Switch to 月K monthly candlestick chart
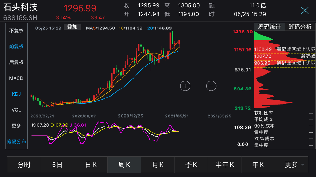316x177 pixels. pyautogui.click(x=158, y=165)
